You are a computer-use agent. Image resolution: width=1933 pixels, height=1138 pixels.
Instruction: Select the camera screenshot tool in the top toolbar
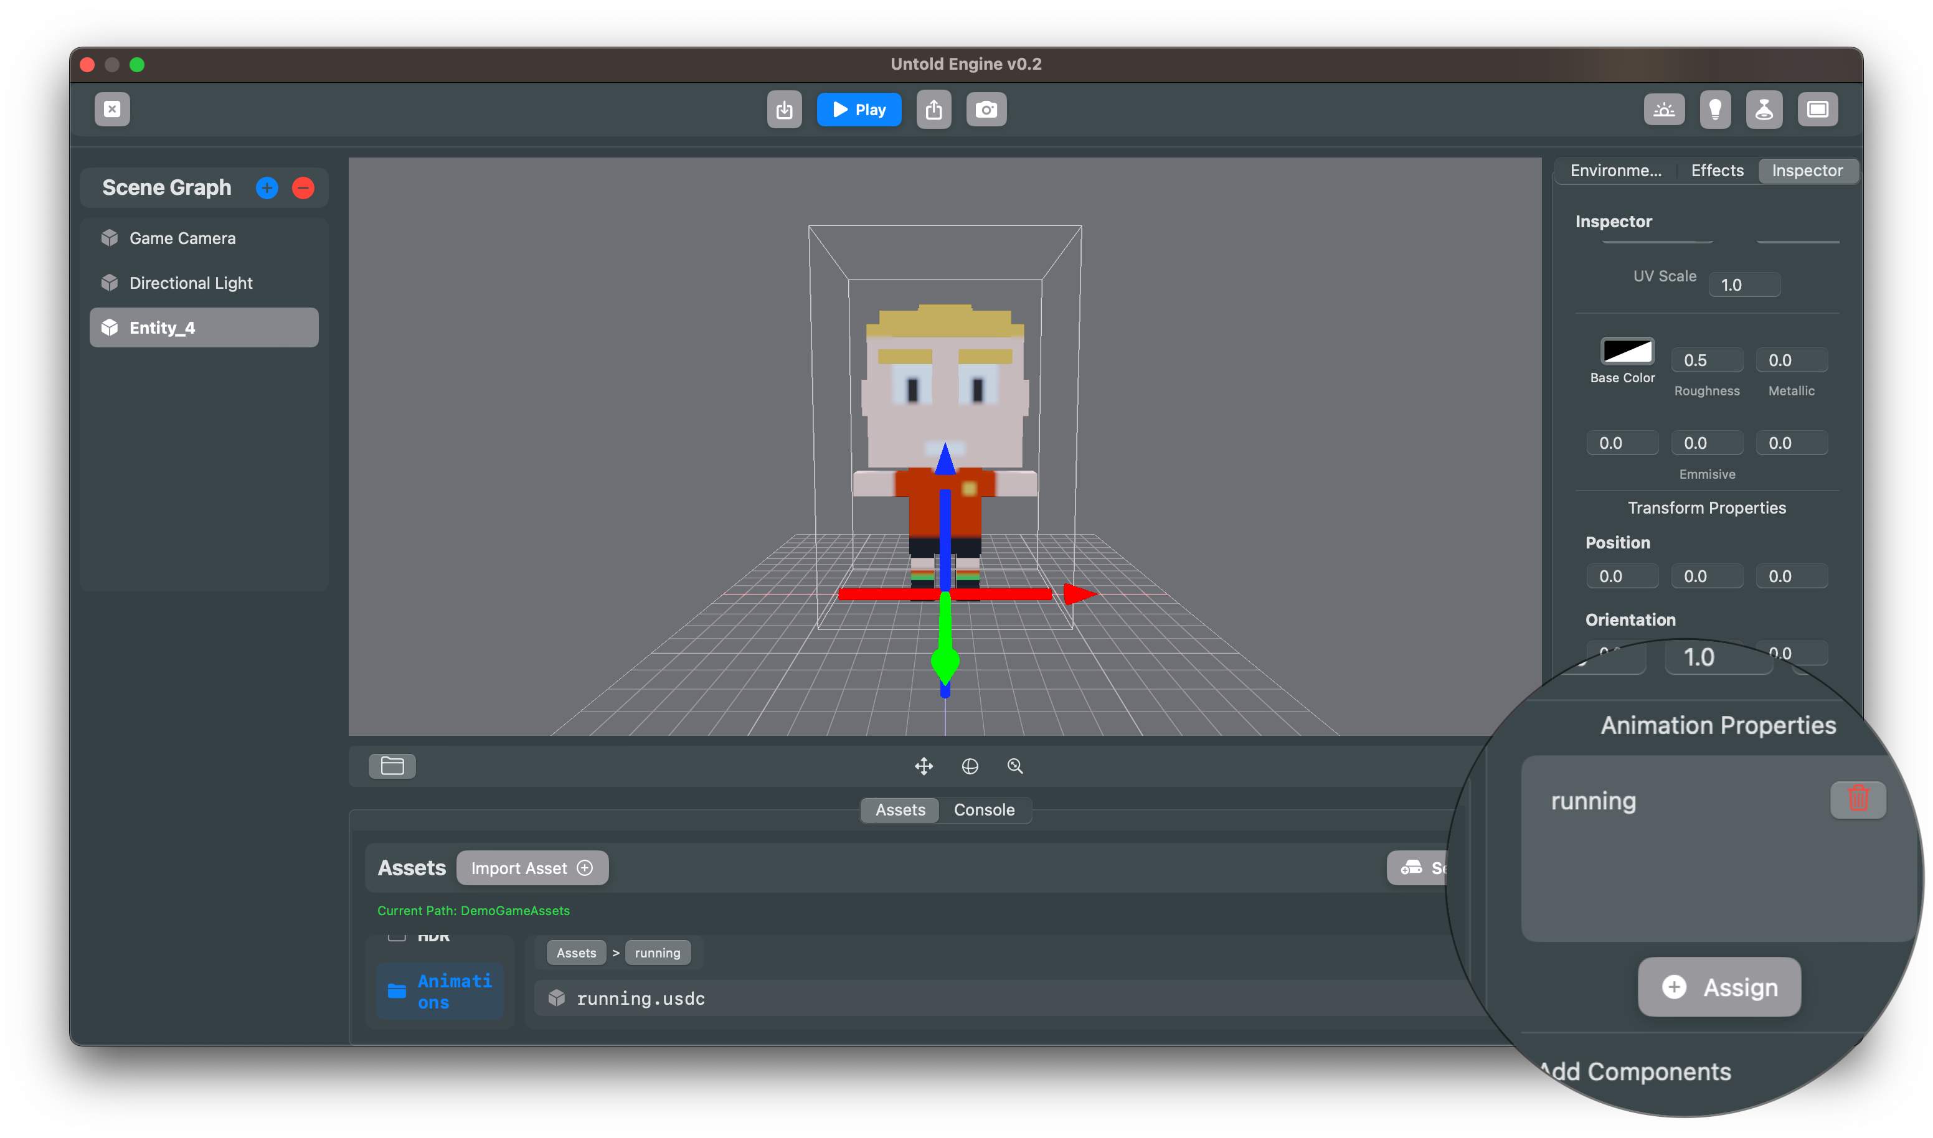point(986,109)
